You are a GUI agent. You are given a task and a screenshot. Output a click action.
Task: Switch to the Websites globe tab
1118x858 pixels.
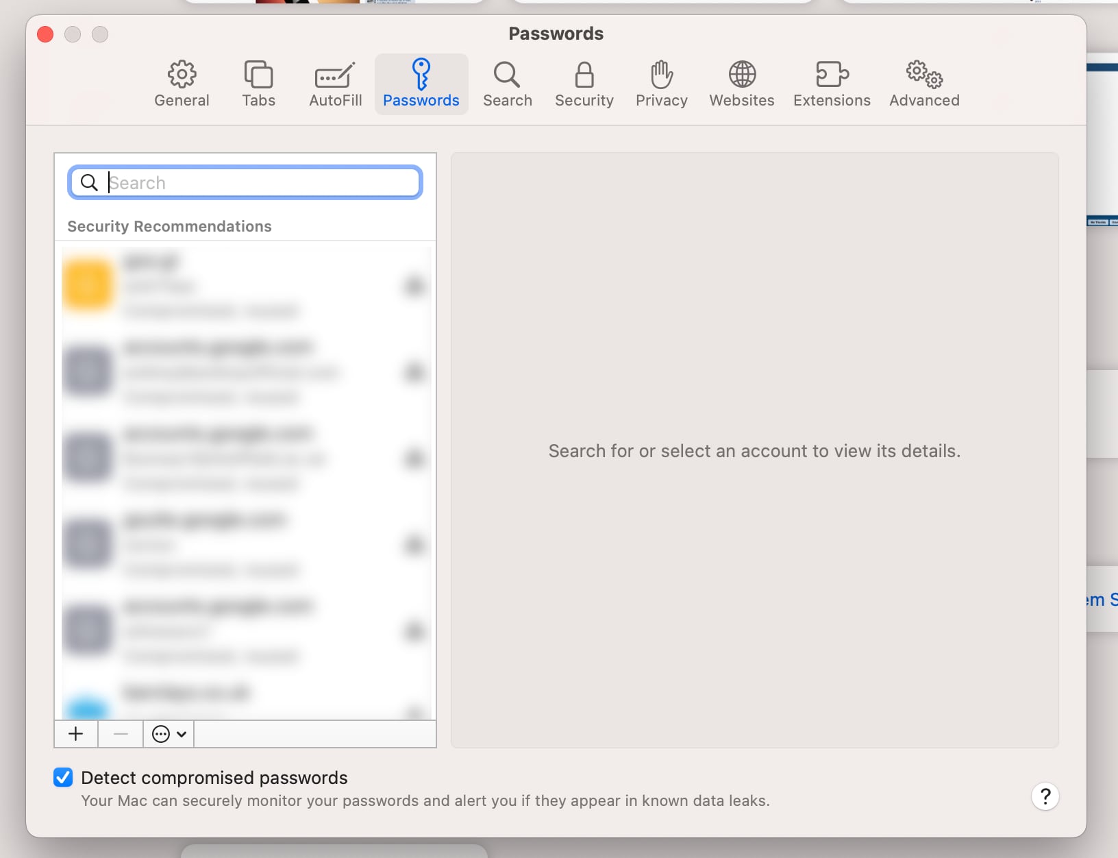tap(742, 84)
